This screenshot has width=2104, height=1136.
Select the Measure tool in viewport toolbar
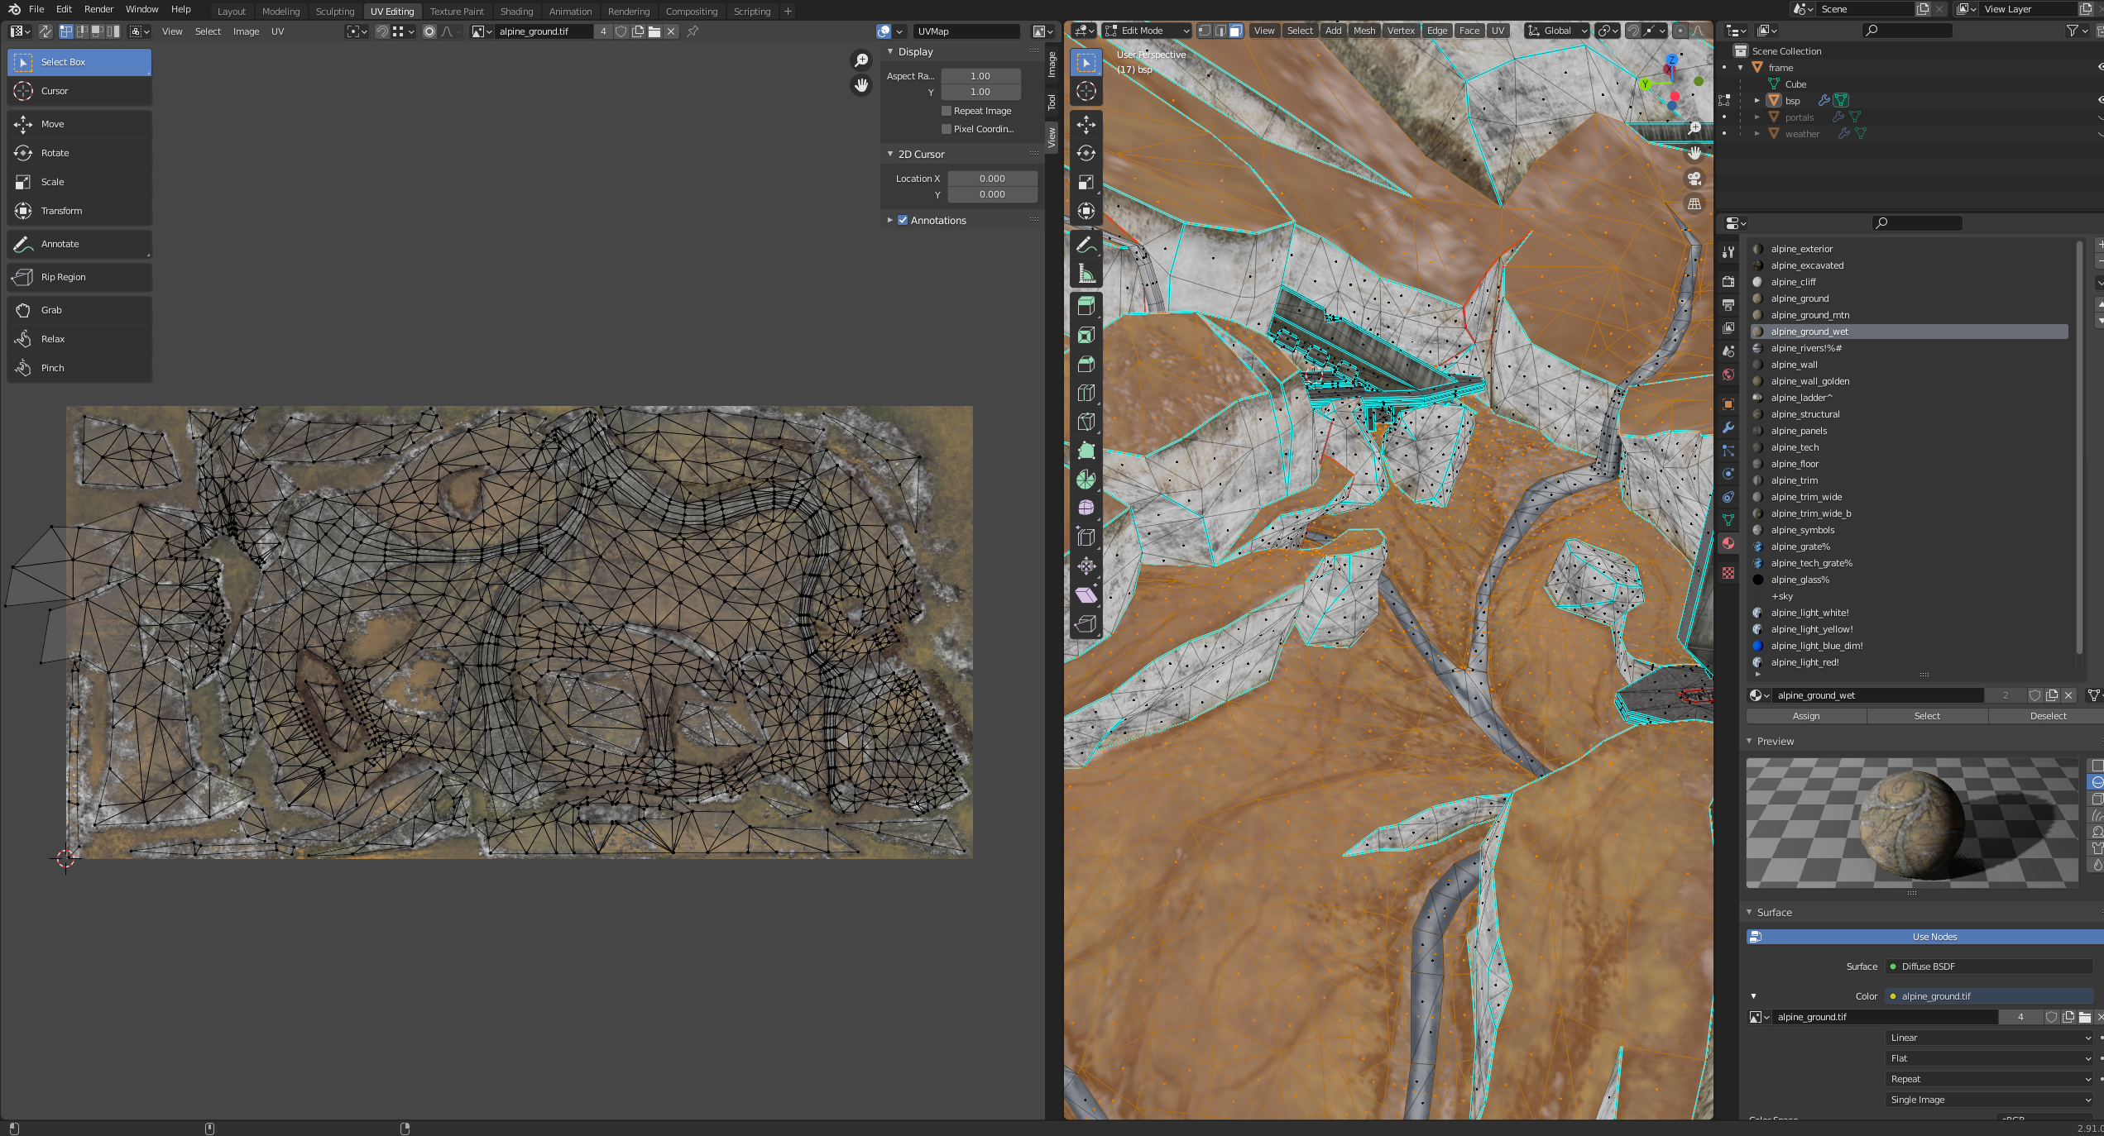point(1086,274)
